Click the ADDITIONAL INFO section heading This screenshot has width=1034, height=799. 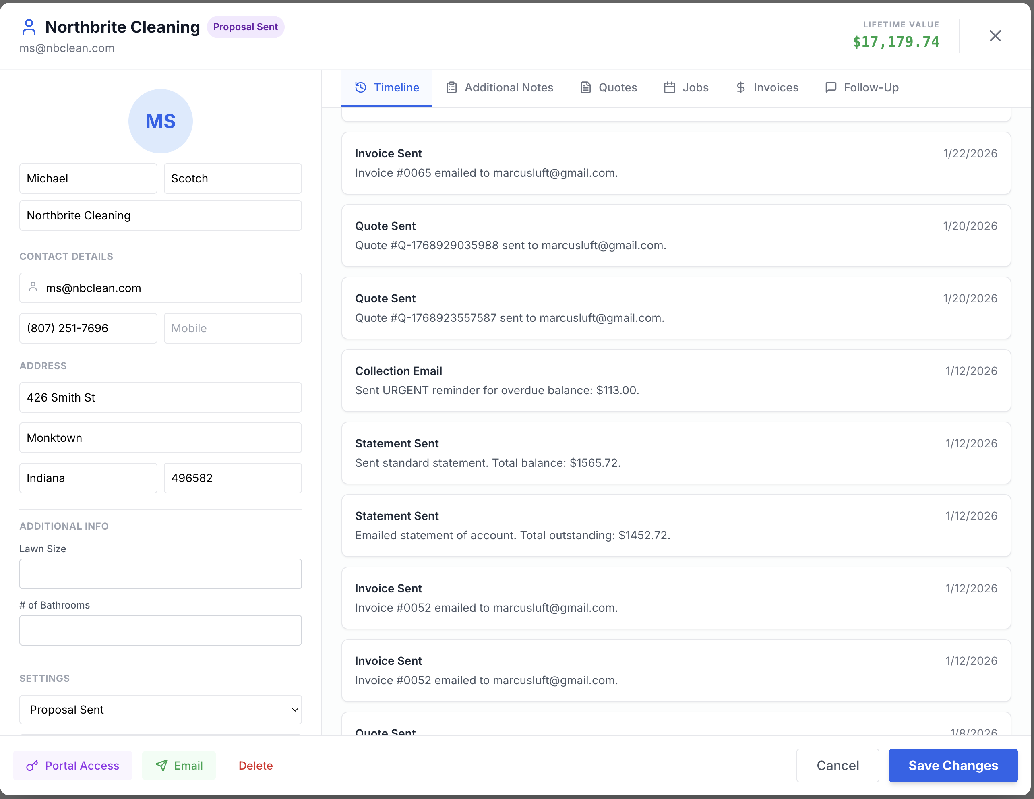tap(64, 526)
